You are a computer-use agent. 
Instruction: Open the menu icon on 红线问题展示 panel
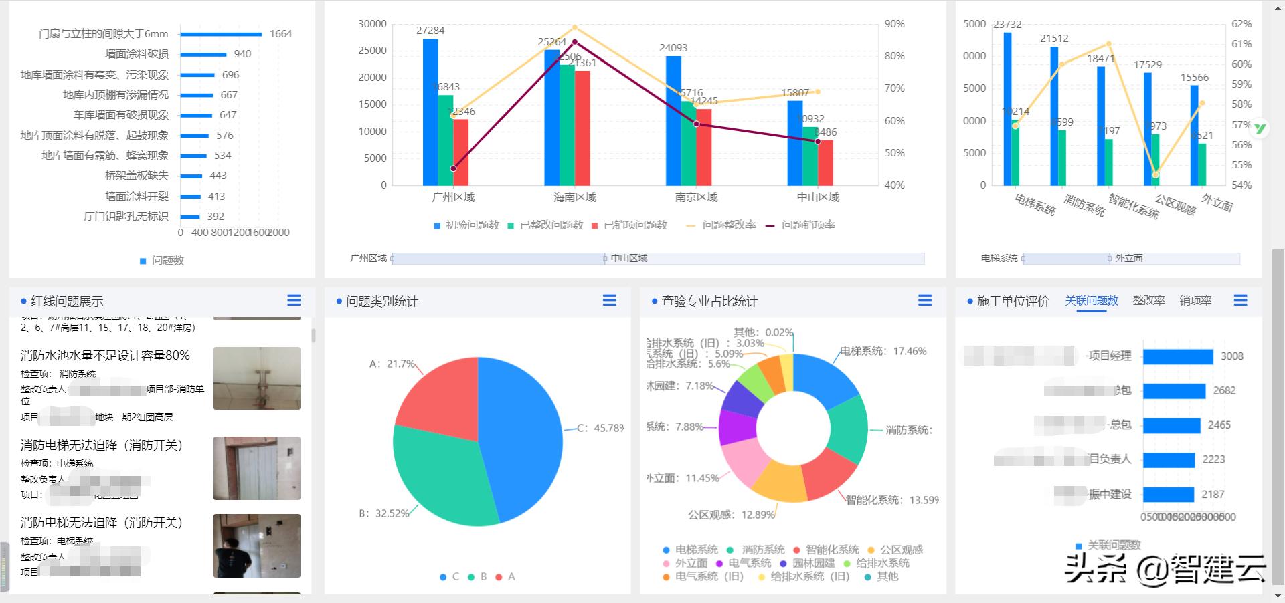coord(294,301)
